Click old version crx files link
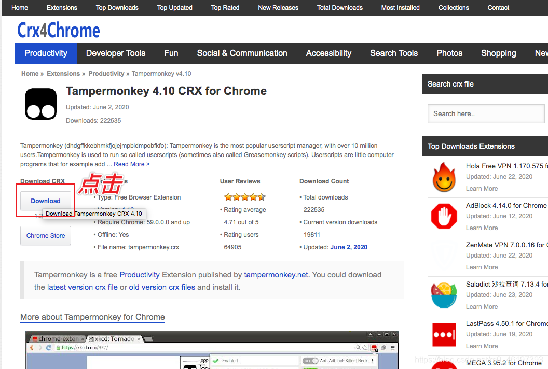The image size is (548, 369). tap(162, 287)
